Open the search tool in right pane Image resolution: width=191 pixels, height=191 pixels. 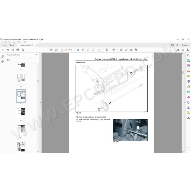[188, 55]
